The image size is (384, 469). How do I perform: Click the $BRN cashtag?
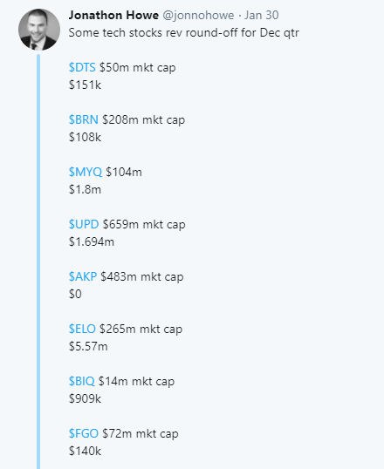tap(84, 120)
